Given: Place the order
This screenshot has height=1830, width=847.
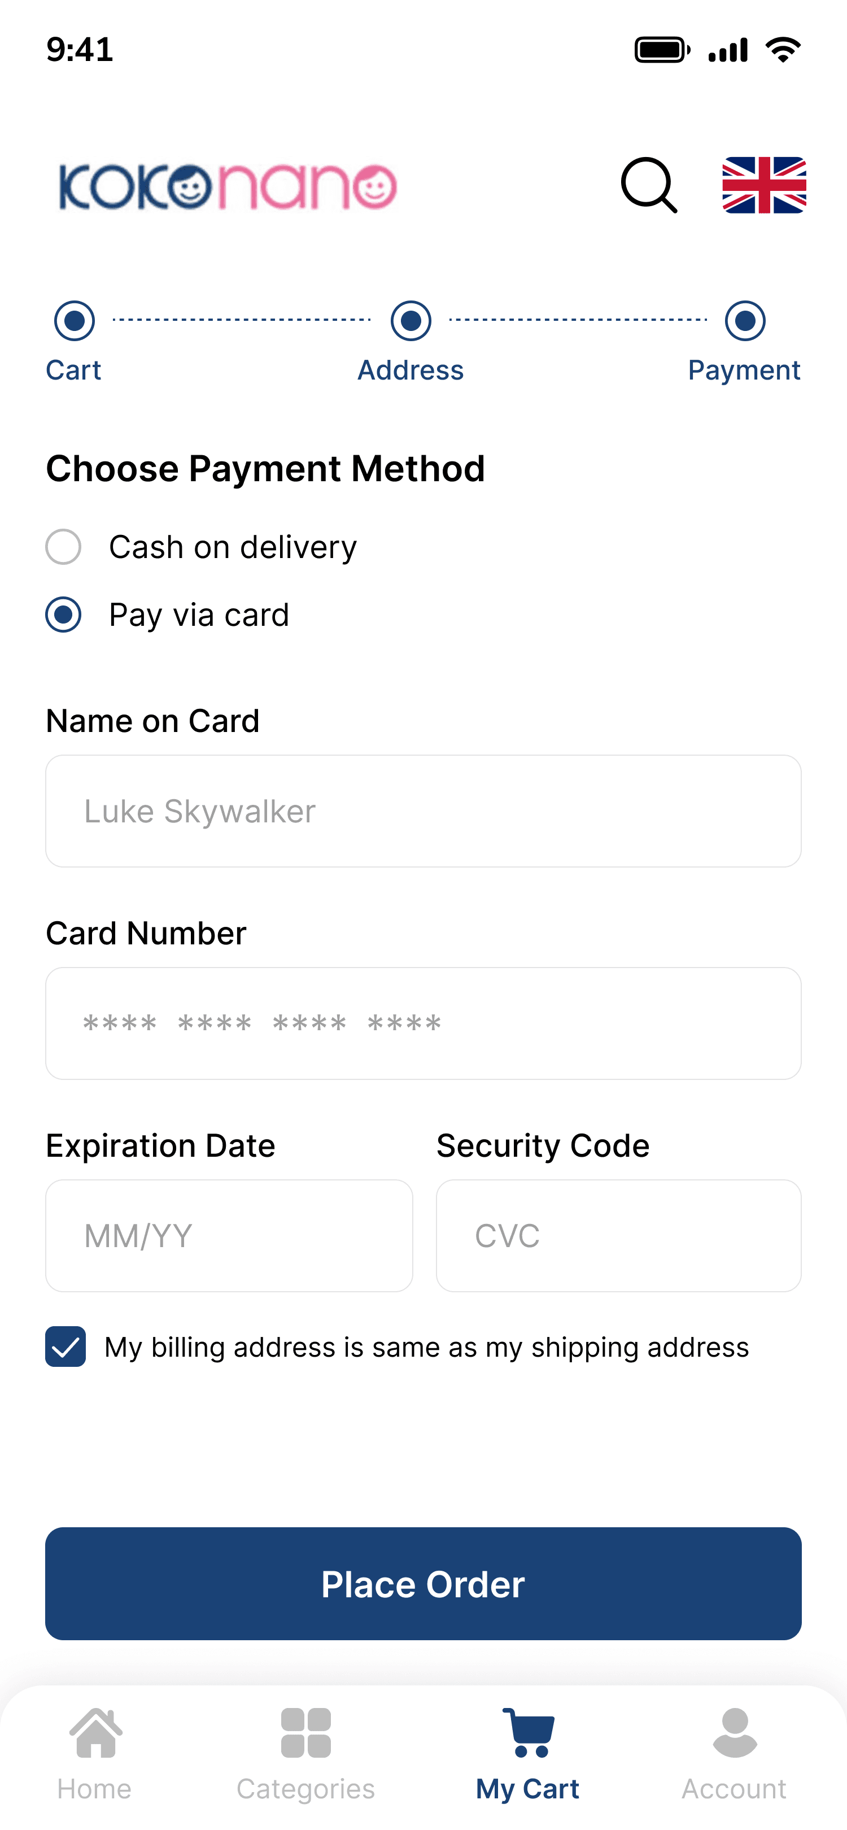Looking at the screenshot, I should pos(423,1584).
